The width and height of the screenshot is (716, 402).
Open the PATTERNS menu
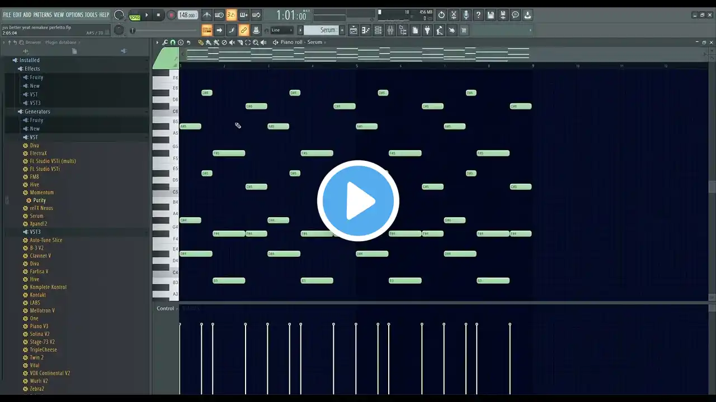(x=43, y=15)
